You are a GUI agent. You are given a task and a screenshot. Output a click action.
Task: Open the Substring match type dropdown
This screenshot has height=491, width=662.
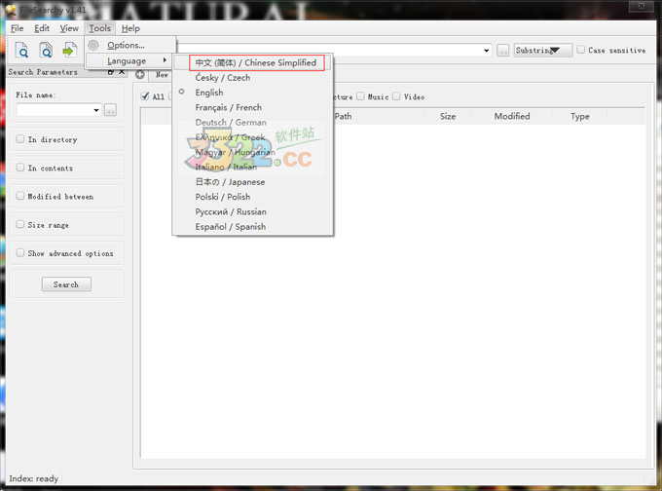click(x=543, y=51)
